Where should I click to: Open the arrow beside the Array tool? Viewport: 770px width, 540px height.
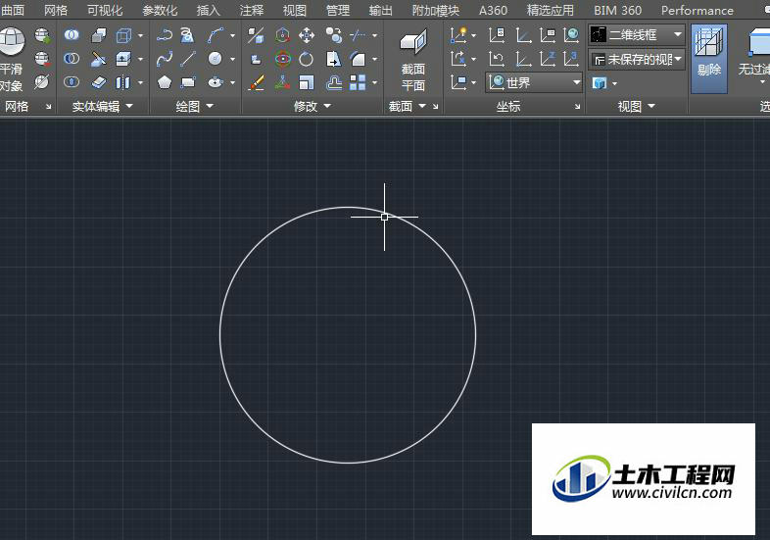coord(374,82)
